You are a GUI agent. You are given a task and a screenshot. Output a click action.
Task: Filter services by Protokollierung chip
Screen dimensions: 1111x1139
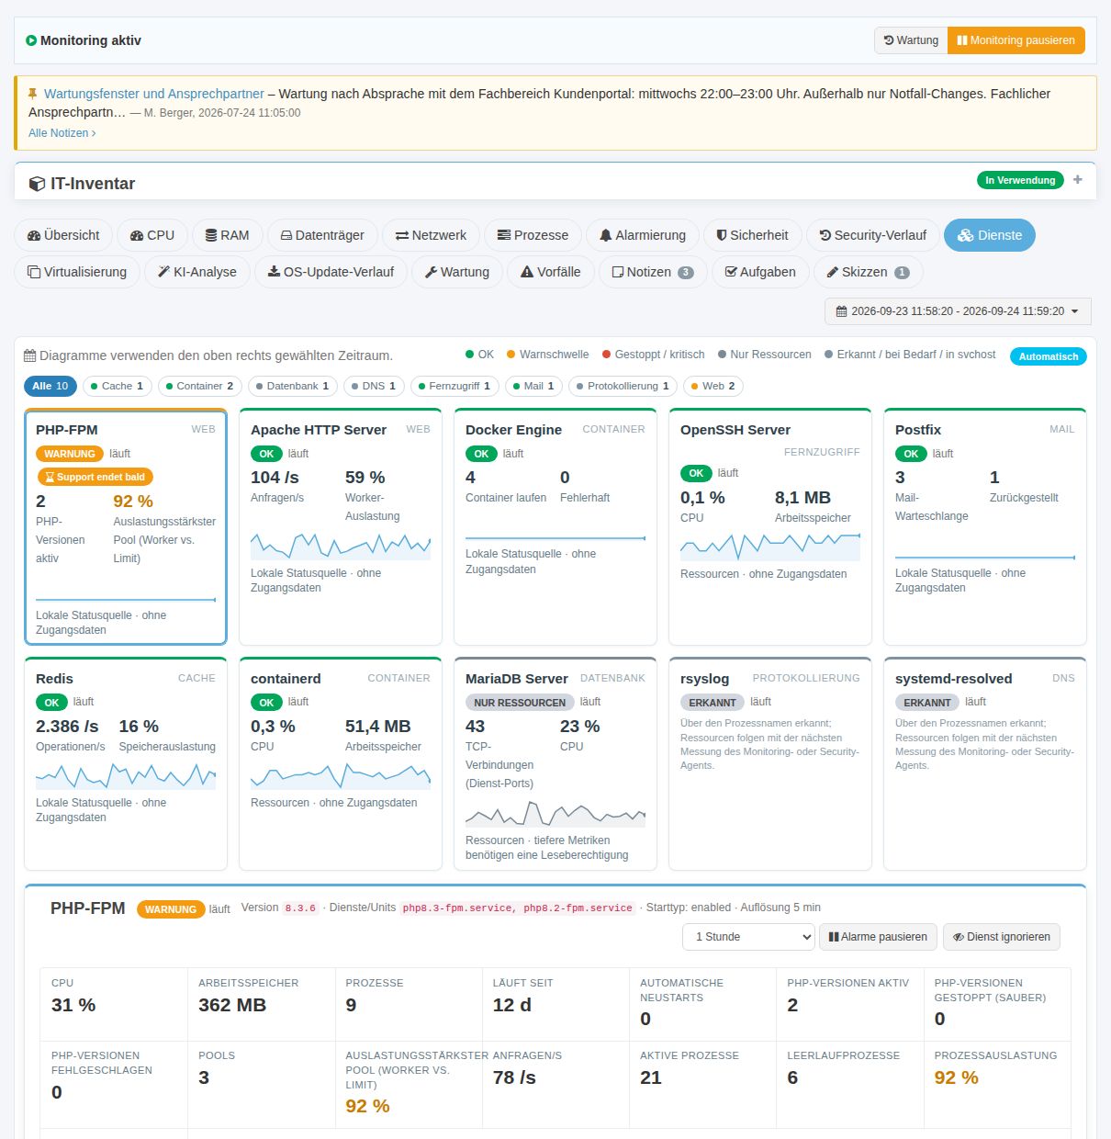point(623,386)
